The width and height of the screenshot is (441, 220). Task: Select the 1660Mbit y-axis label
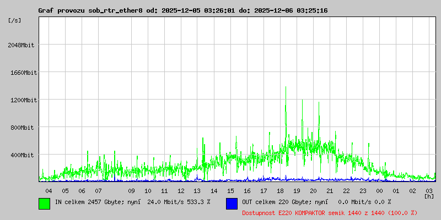click(22, 73)
